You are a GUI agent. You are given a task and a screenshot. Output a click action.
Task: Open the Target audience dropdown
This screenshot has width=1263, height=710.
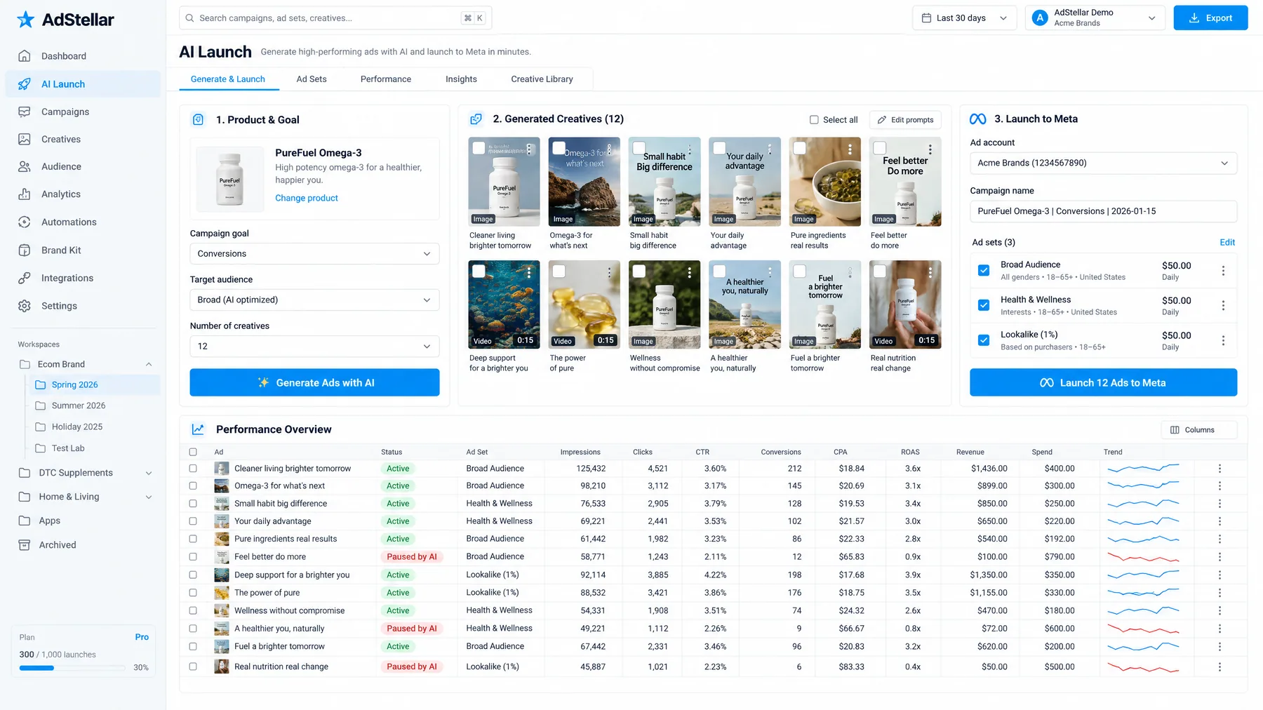tap(314, 300)
